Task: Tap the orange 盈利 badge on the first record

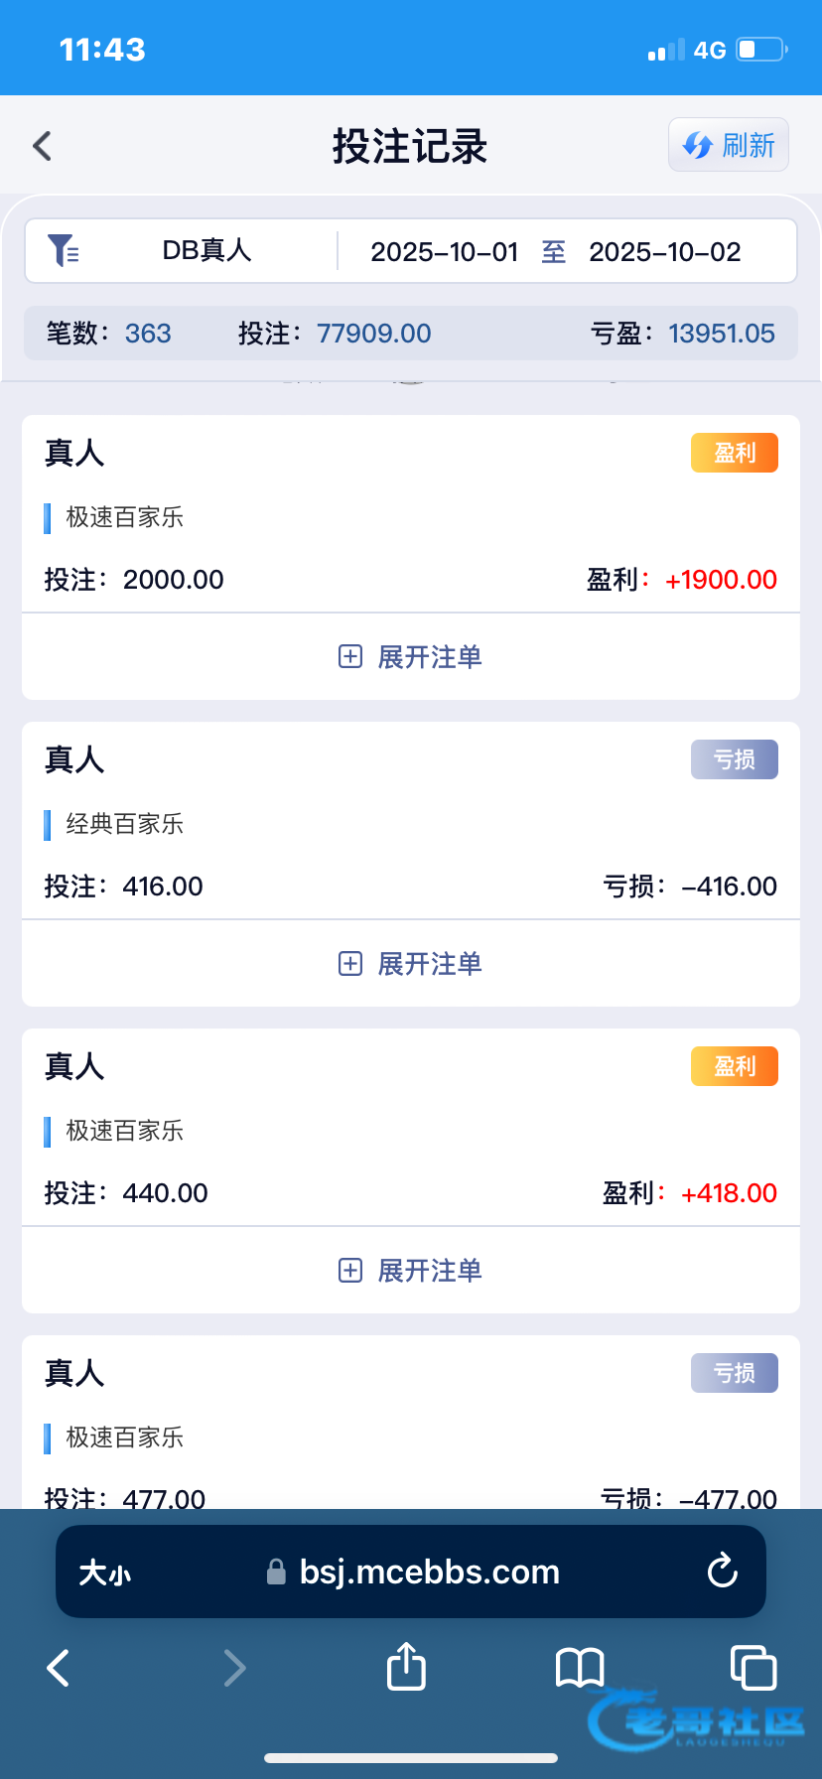Action: [735, 453]
